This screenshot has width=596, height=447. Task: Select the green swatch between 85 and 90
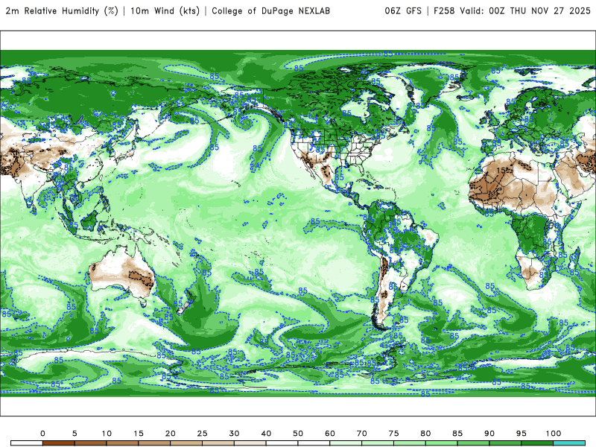coord(474,443)
